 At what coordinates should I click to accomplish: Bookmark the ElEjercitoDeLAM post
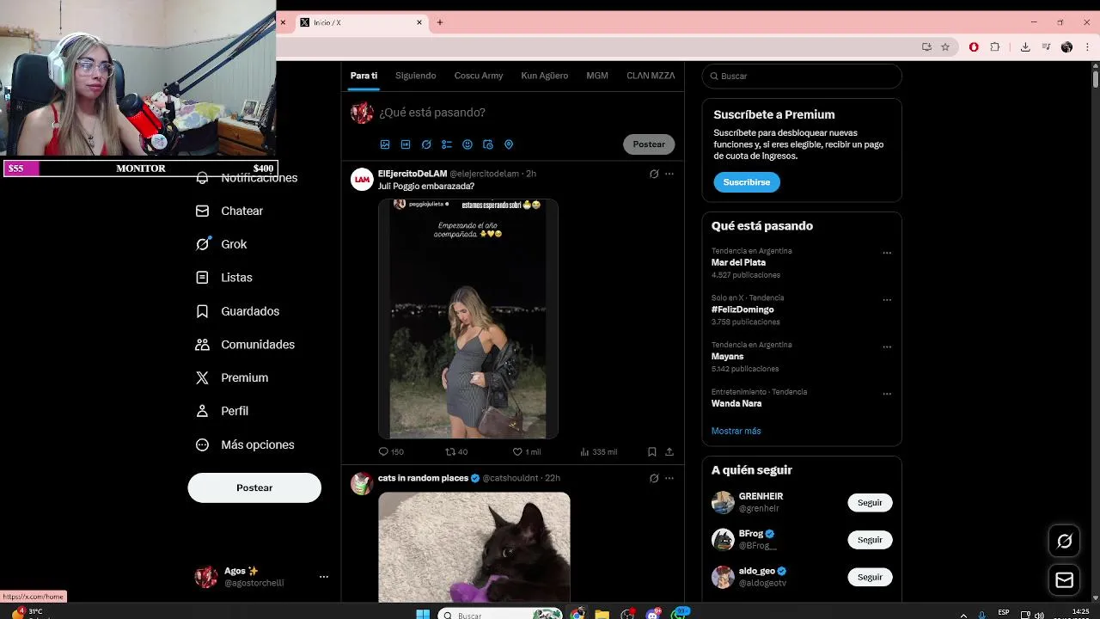(x=652, y=451)
